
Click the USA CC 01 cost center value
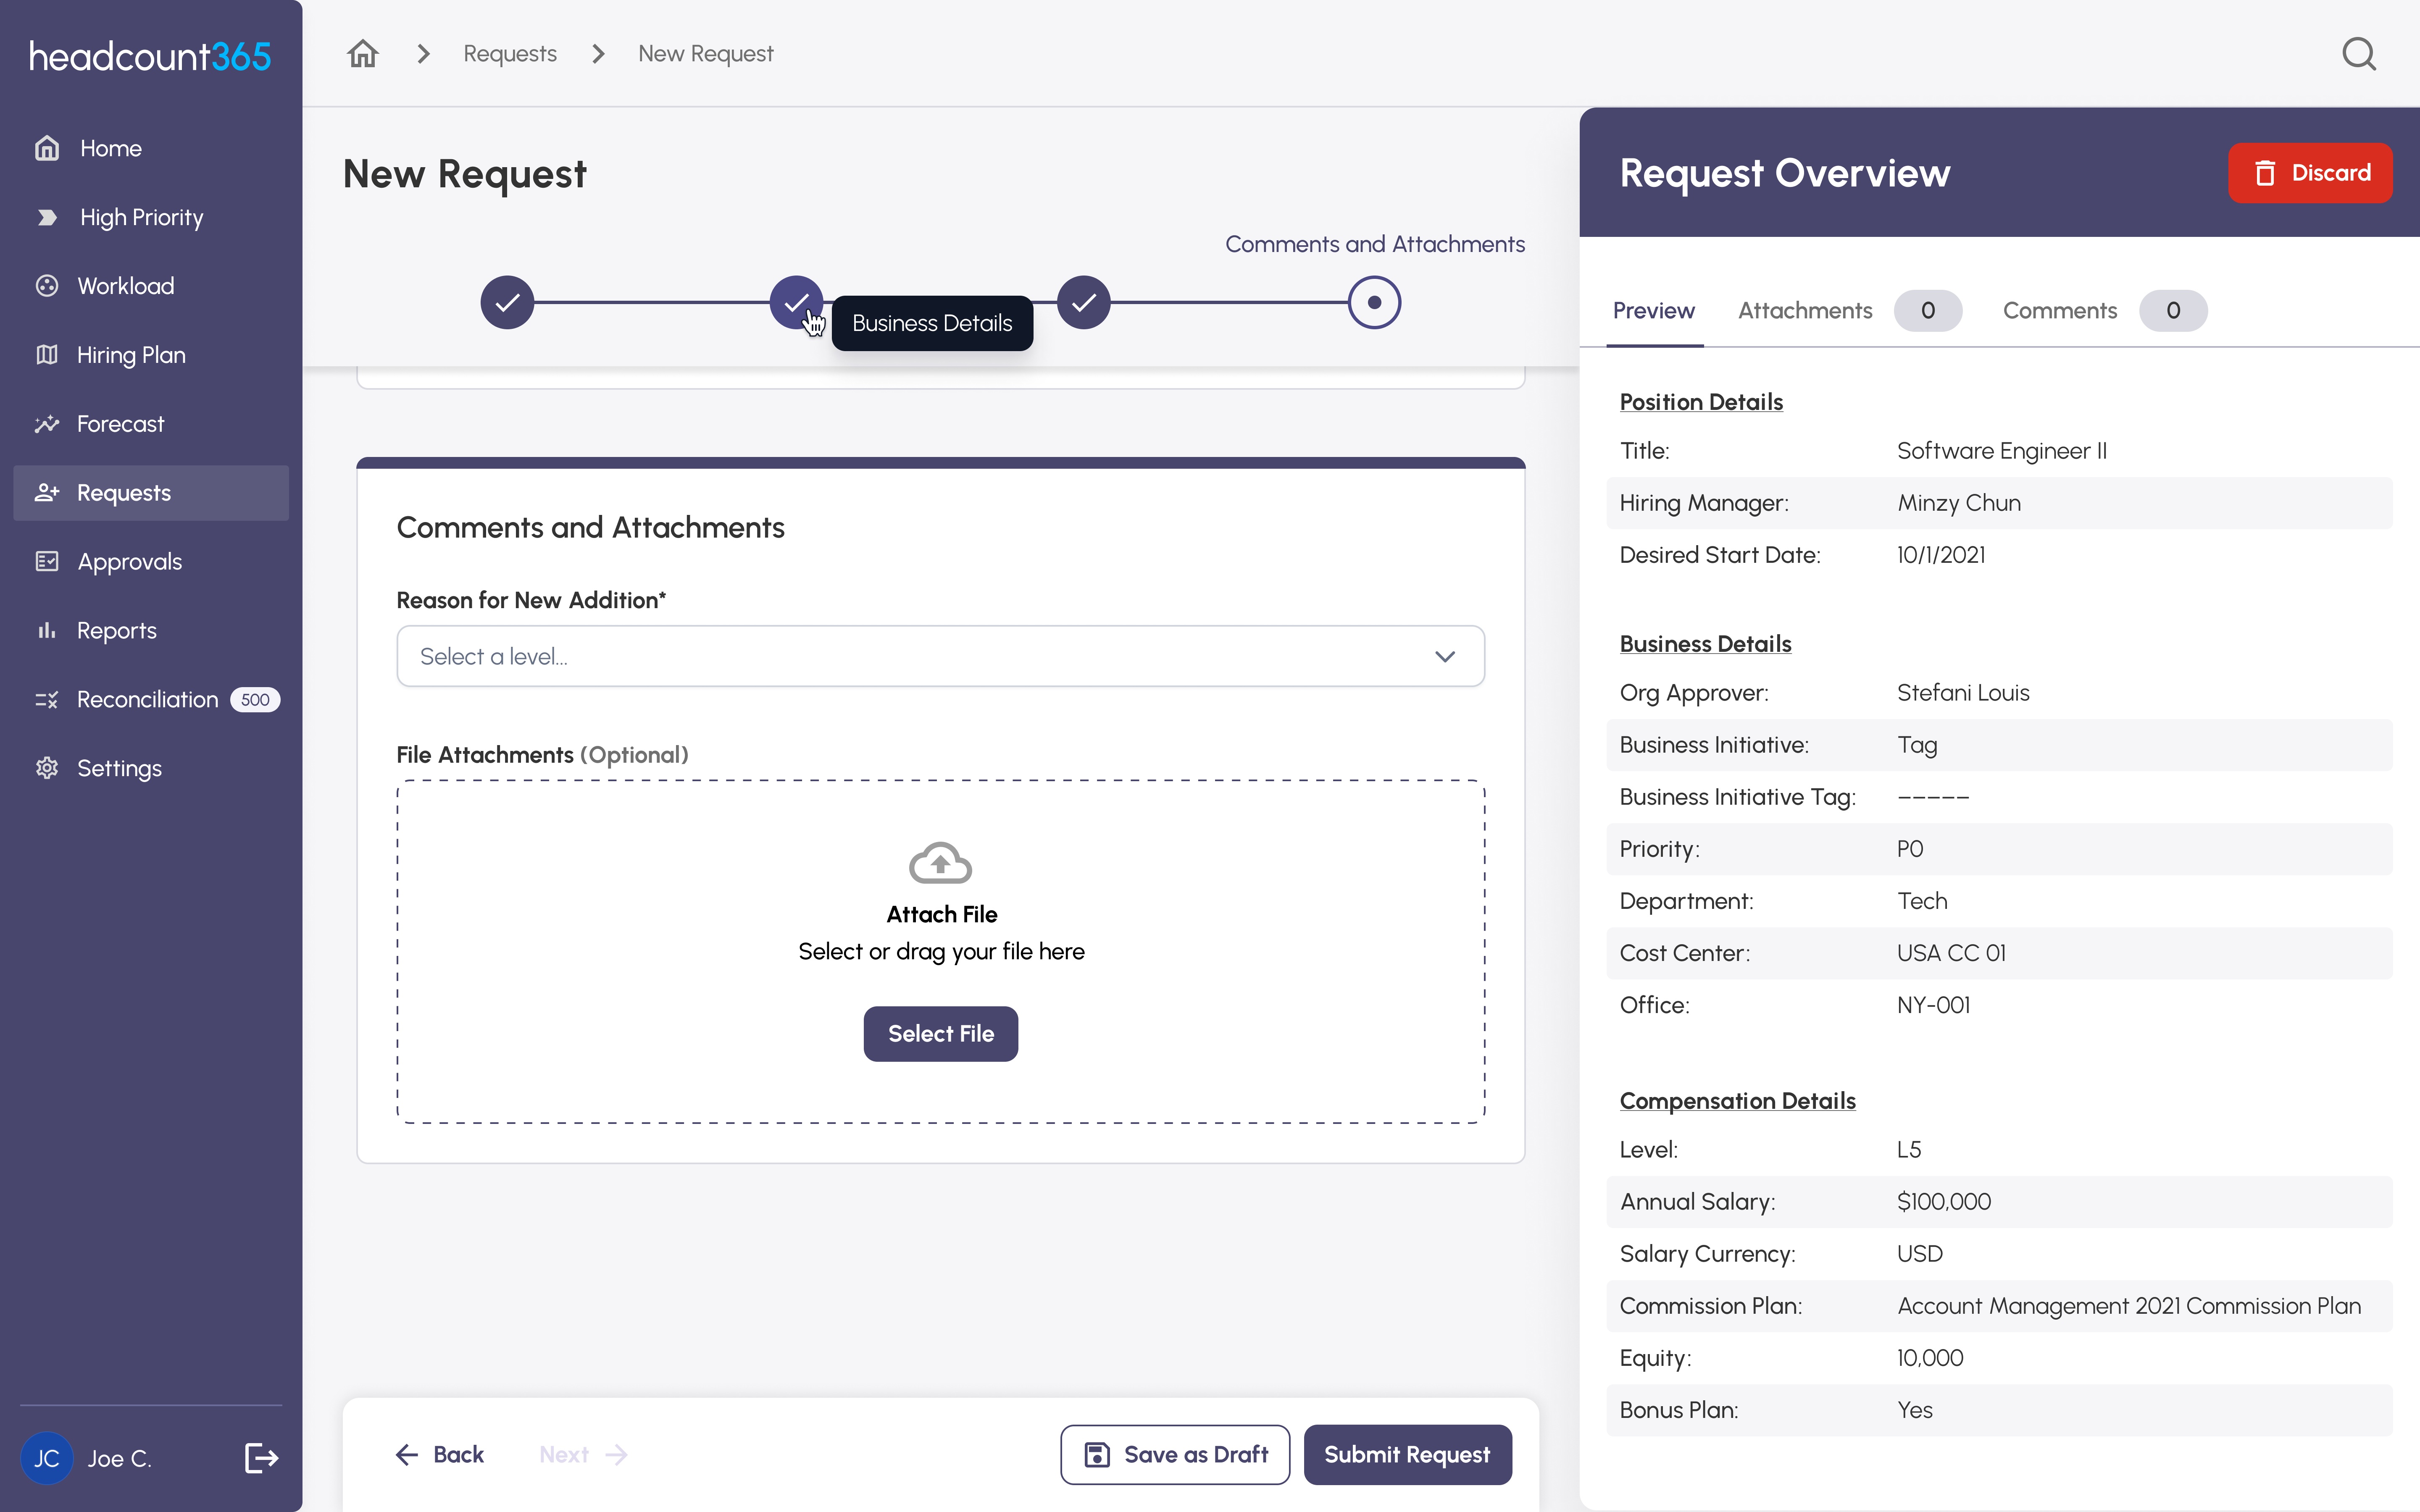[1951, 953]
